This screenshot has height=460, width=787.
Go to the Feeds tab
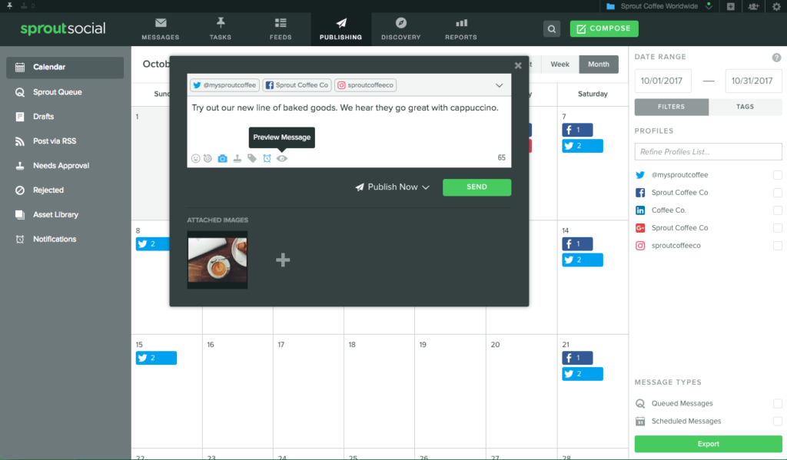pos(281,29)
